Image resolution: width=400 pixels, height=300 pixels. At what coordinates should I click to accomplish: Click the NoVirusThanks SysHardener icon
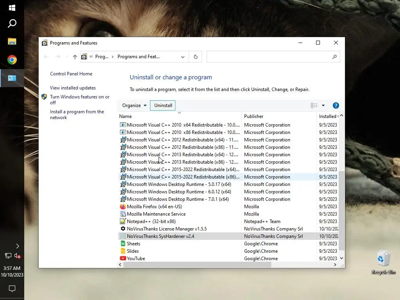click(x=123, y=236)
